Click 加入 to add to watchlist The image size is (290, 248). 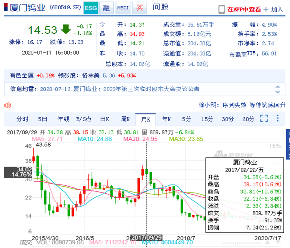(x=277, y=9)
